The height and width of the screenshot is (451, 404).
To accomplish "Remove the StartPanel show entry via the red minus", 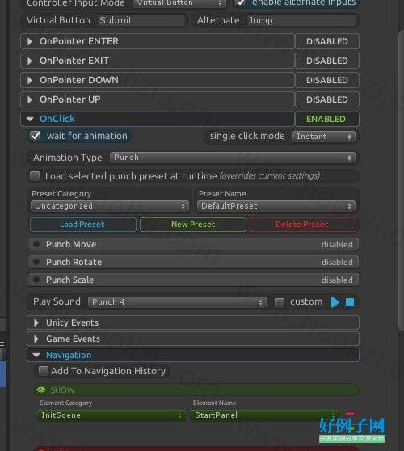I will click(350, 414).
